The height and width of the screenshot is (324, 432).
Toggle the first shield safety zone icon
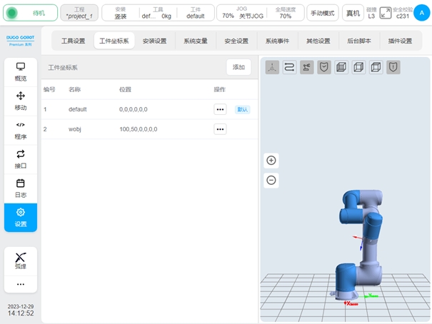click(x=324, y=67)
